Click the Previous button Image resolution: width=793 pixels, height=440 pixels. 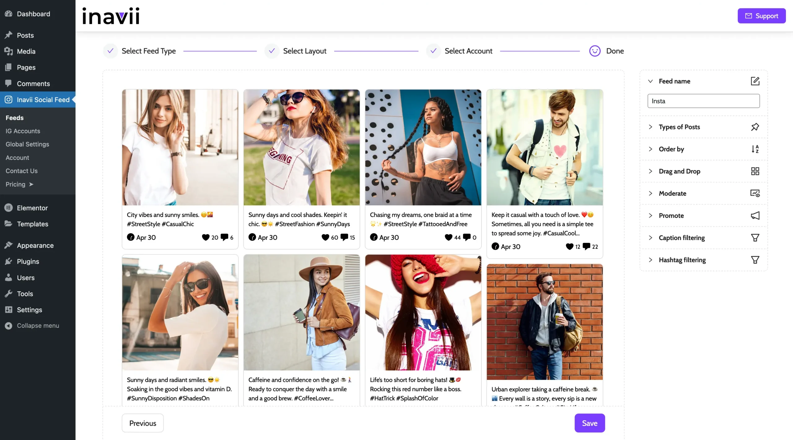click(x=142, y=423)
